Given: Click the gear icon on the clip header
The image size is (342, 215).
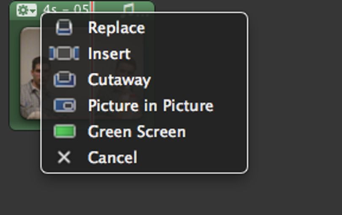Looking at the screenshot, I should click(x=23, y=10).
